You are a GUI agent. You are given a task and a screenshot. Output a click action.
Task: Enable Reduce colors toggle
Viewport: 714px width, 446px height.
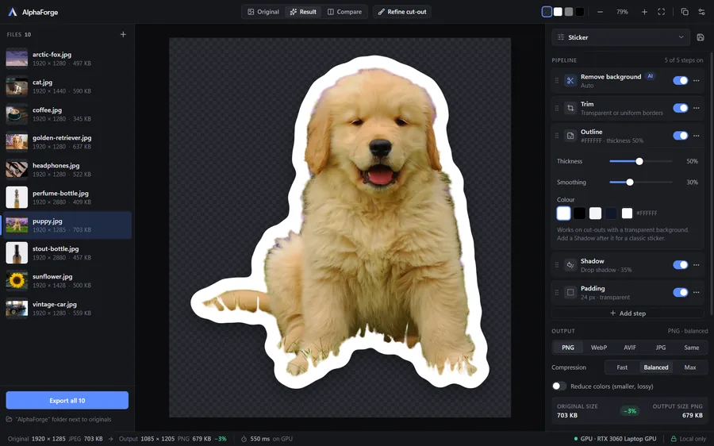click(559, 386)
